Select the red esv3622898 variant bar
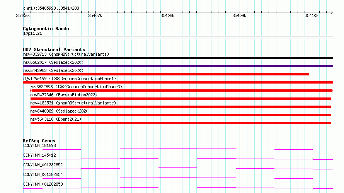The image size is (344, 193). pos(181,91)
